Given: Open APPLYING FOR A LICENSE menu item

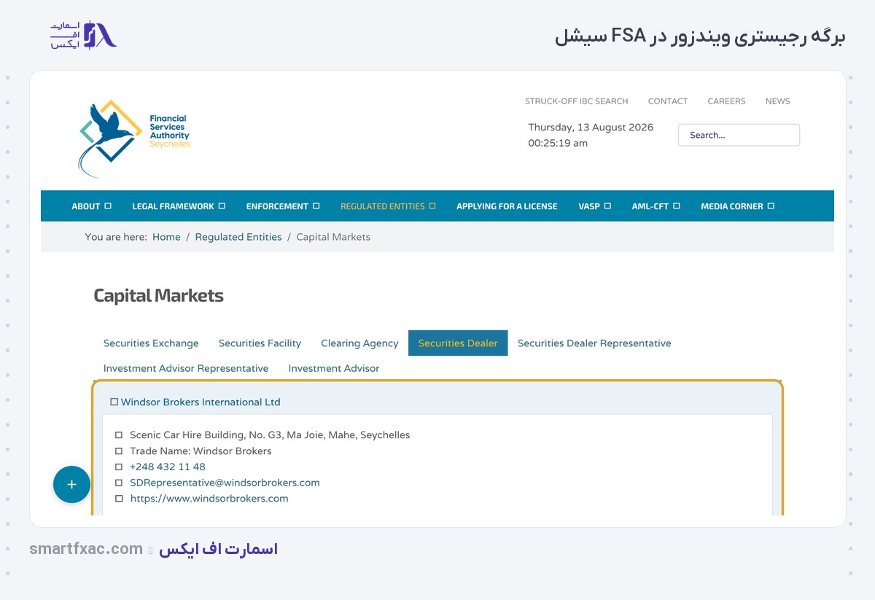Looking at the screenshot, I should click(x=507, y=206).
